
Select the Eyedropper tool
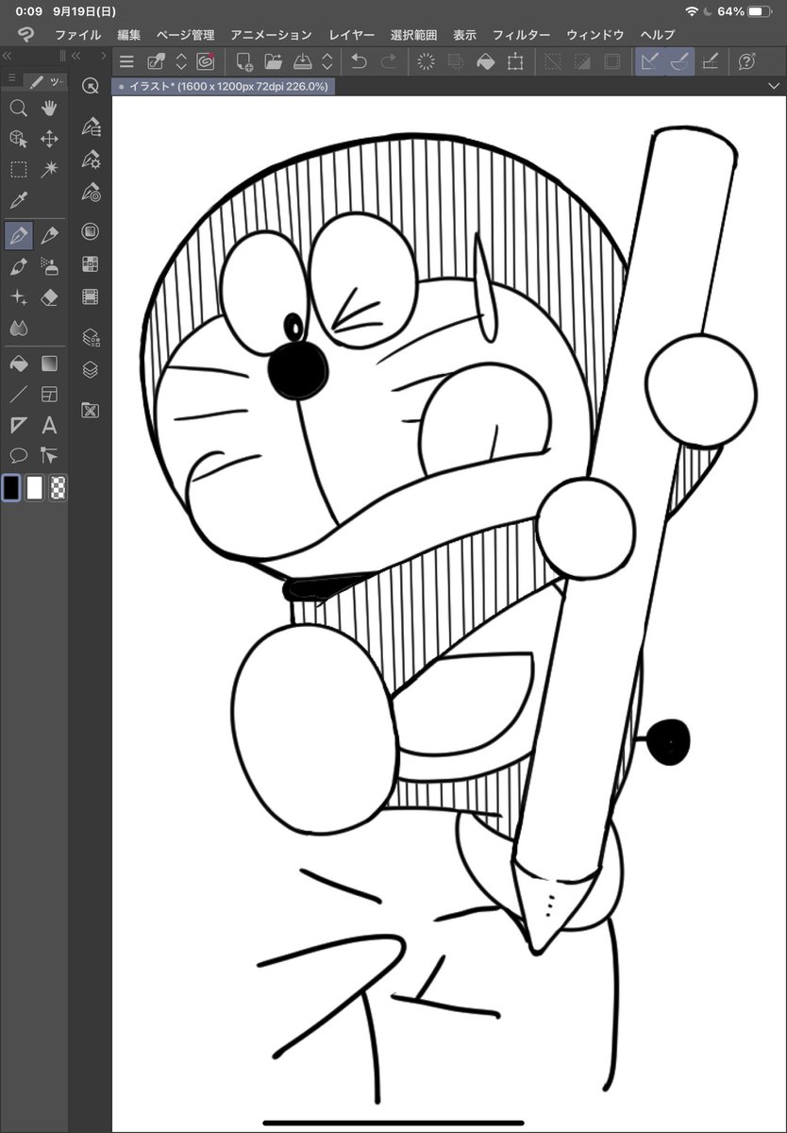(18, 200)
